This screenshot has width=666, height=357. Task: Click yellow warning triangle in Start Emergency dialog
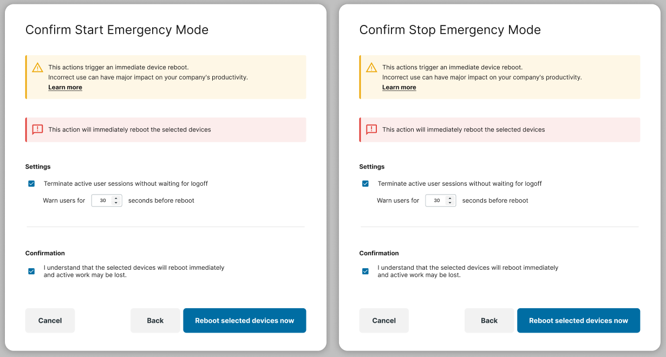point(37,68)
